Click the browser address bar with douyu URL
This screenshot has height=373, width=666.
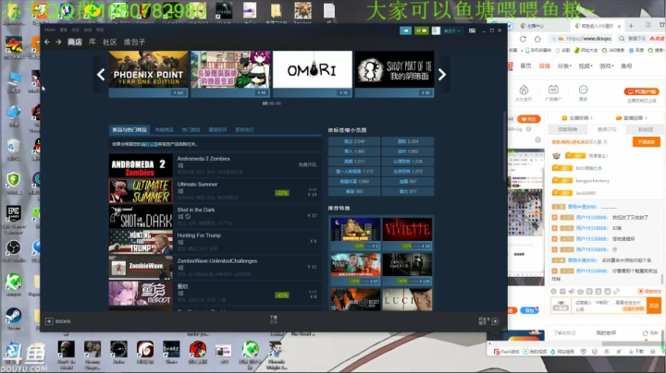click(x=584, y=39)
